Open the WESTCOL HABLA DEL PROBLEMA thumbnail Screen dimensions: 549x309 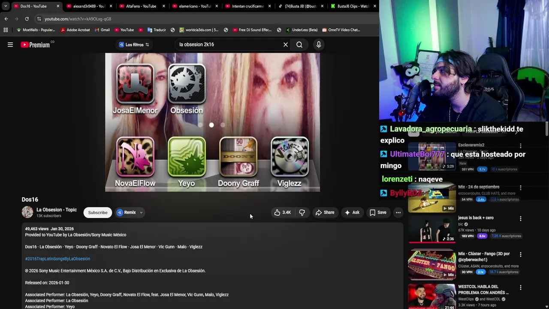click(432, 297)
